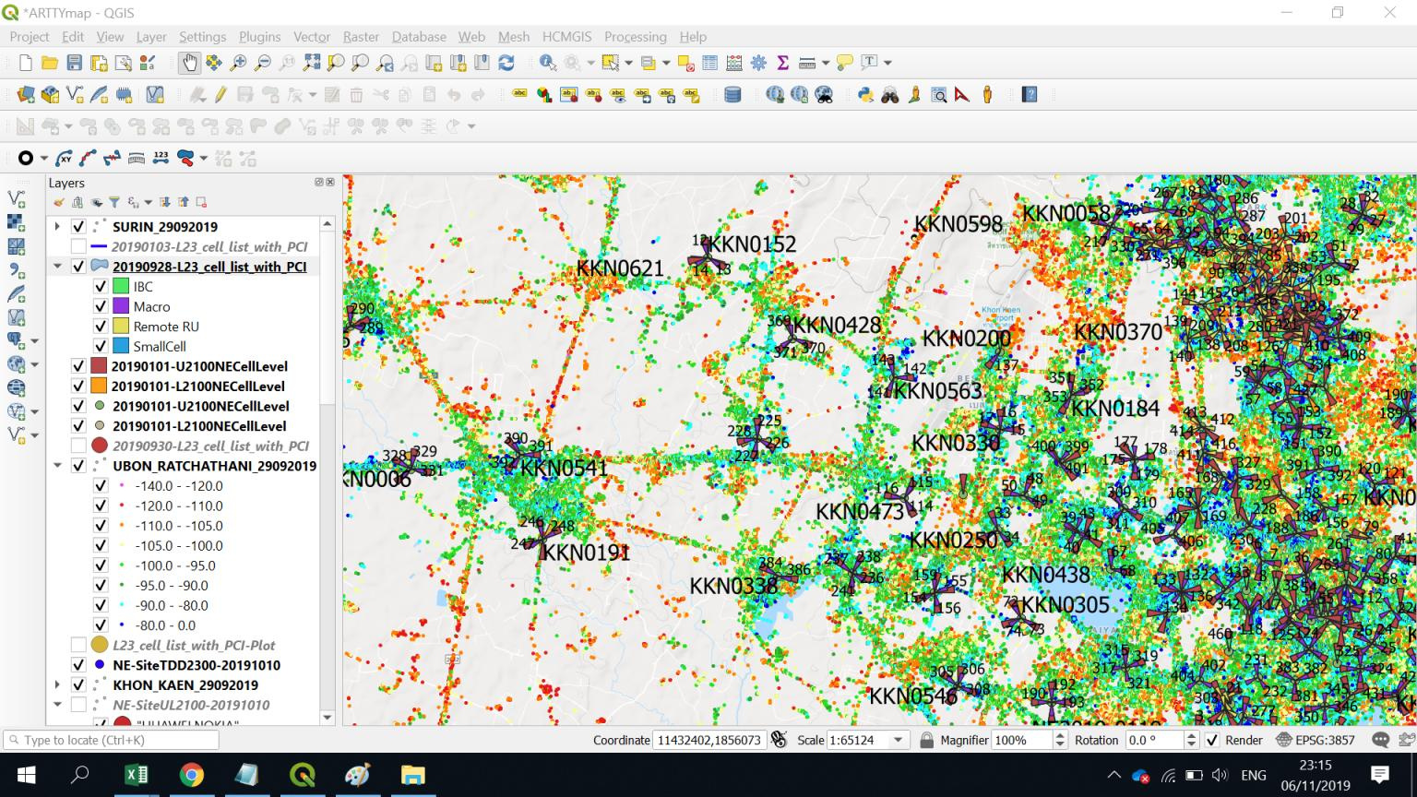Open the Processing menu
1417x797 pixels.
click(x=635, y=37)
